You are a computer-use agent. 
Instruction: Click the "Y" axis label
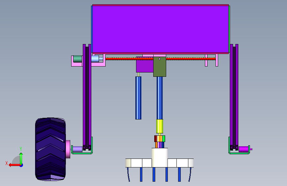(x=21, y=149)
